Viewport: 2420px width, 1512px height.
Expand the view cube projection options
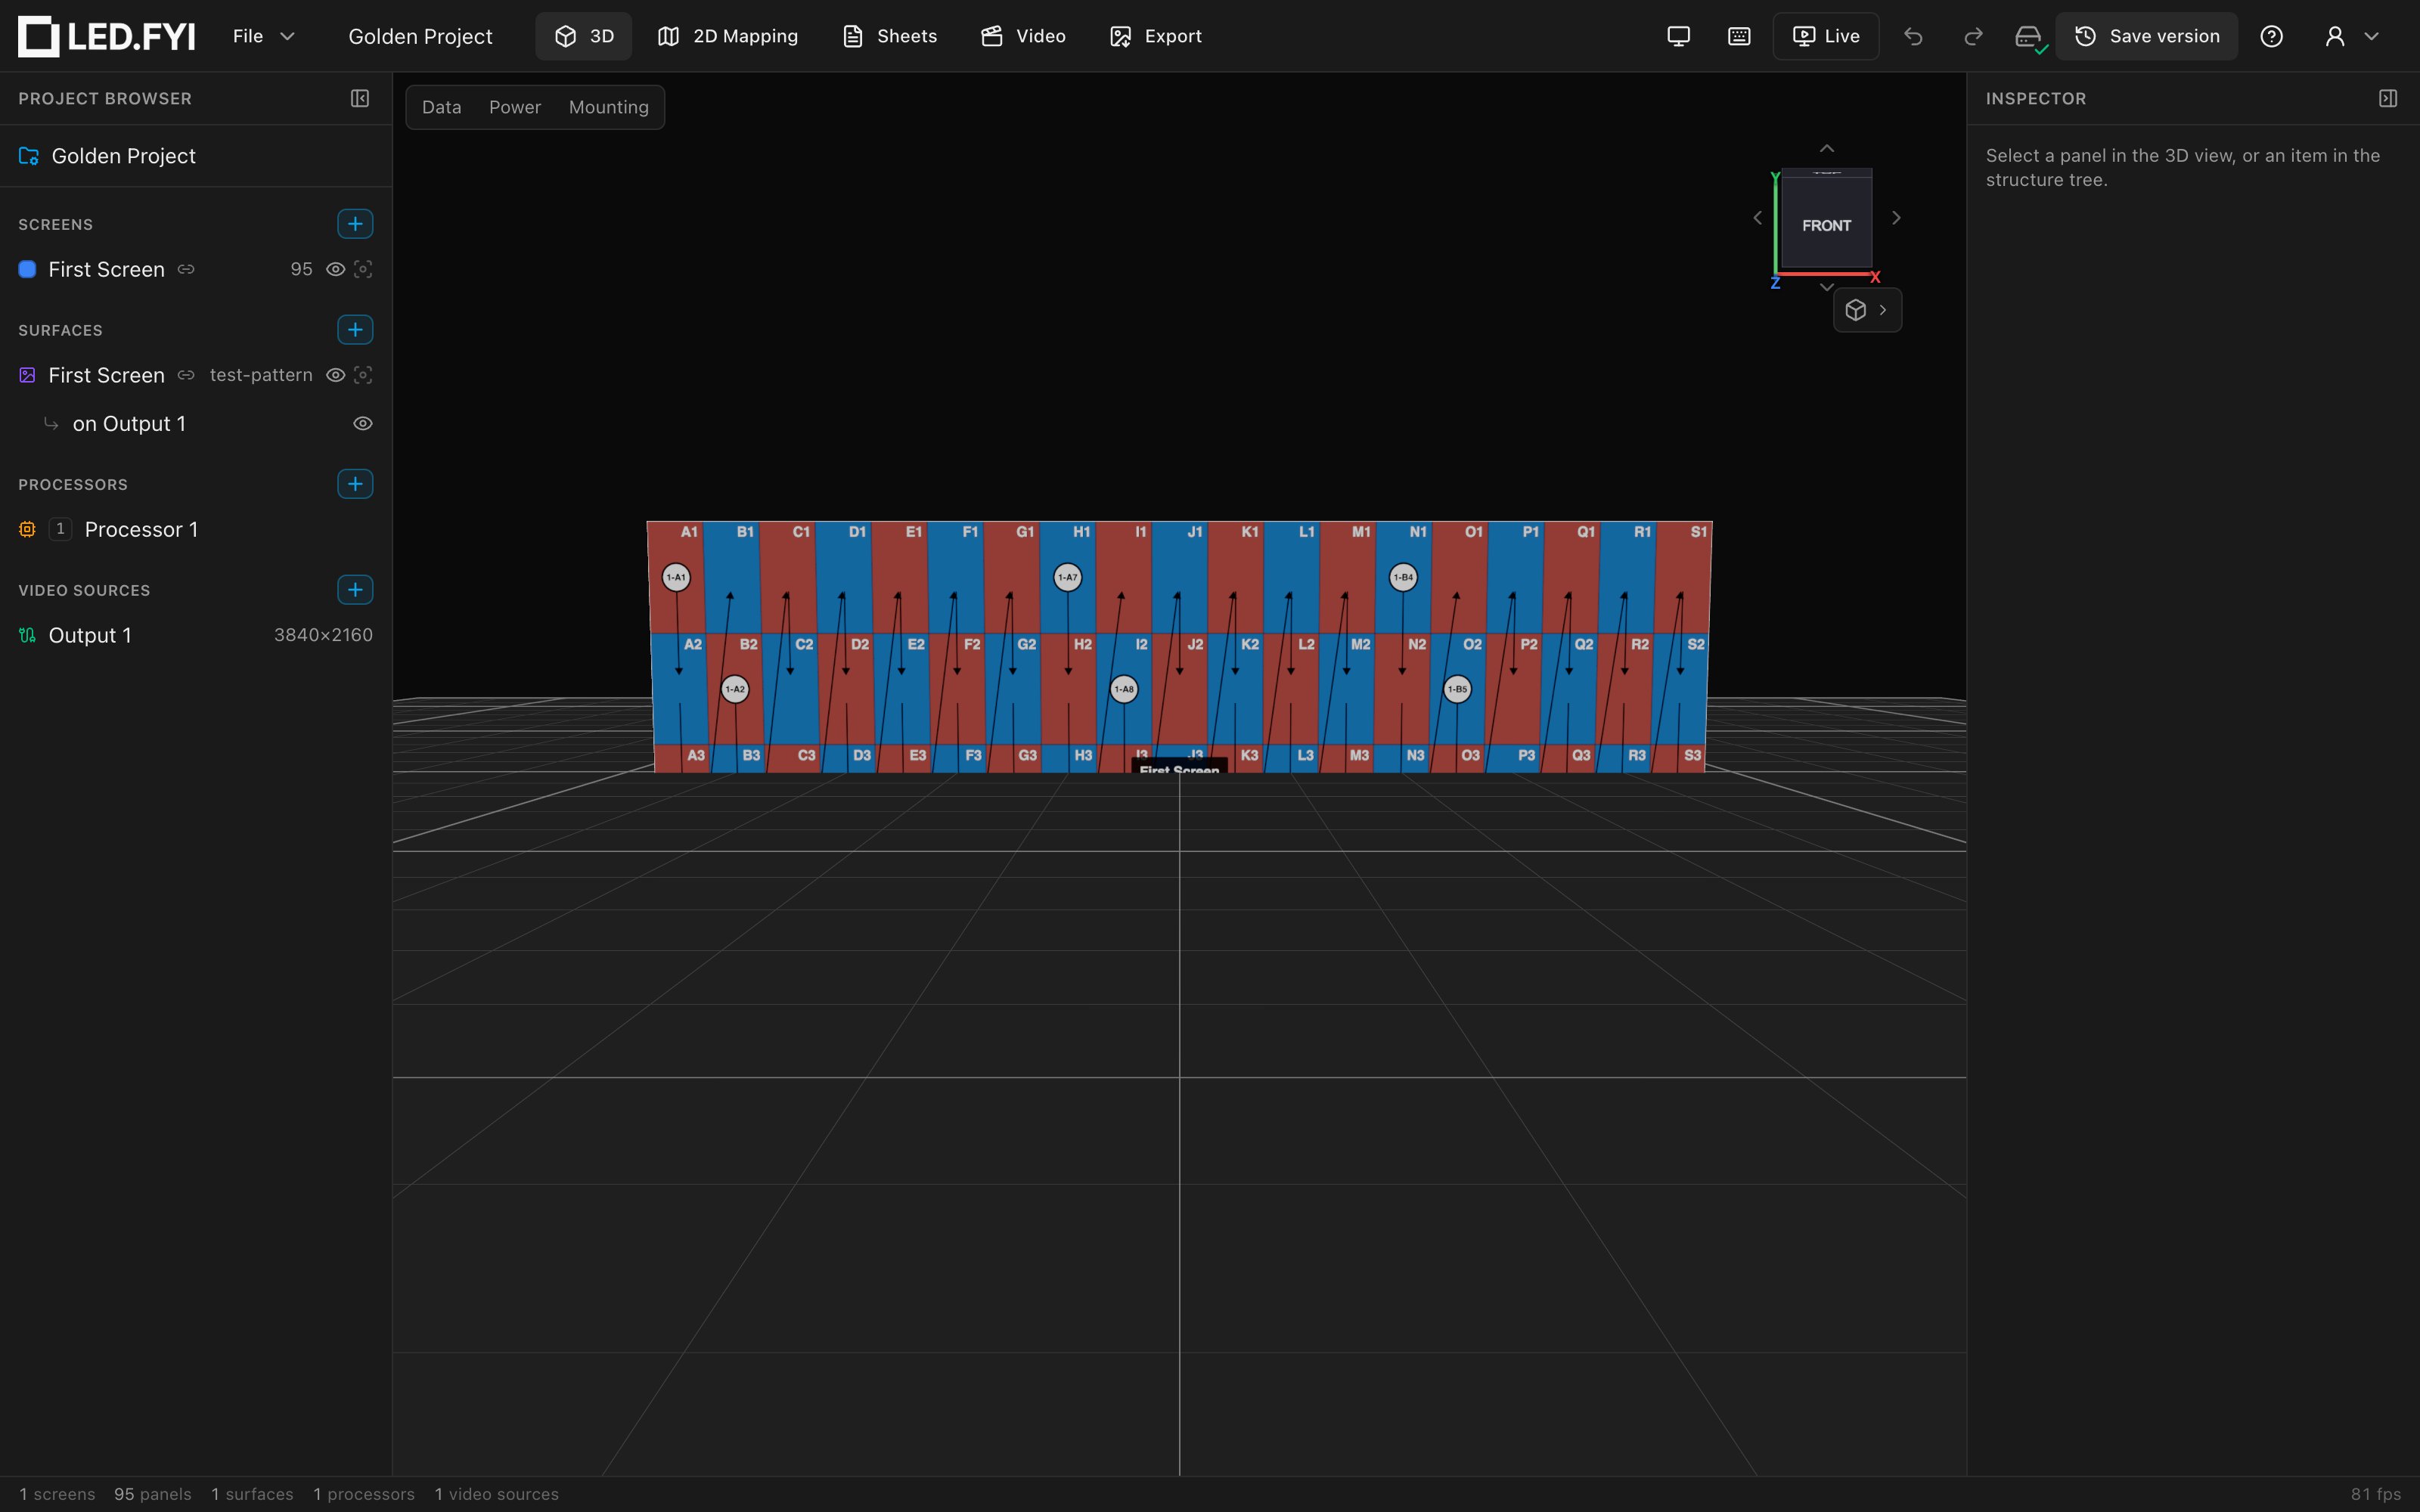click(1867, 310)
